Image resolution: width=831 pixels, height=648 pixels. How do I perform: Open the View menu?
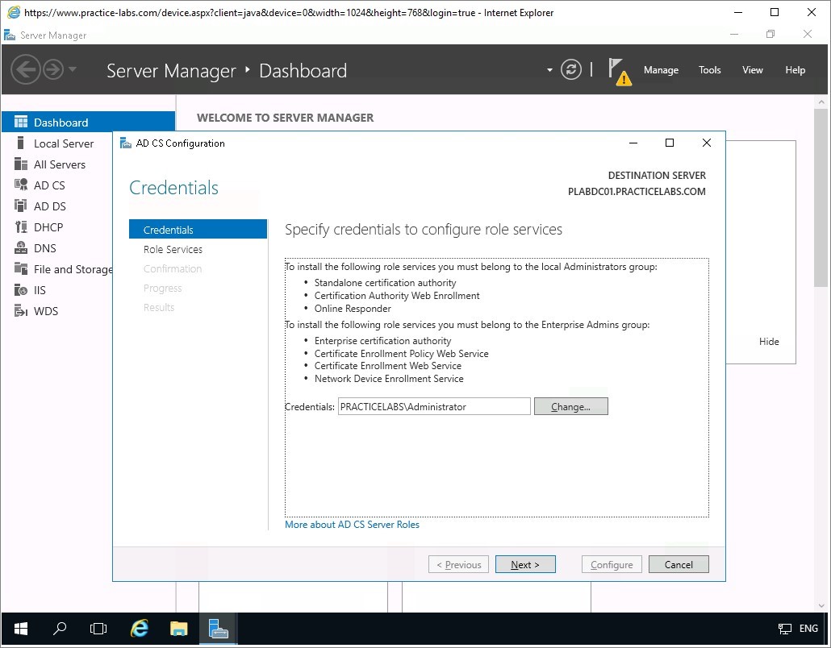(x=752, y=70)
